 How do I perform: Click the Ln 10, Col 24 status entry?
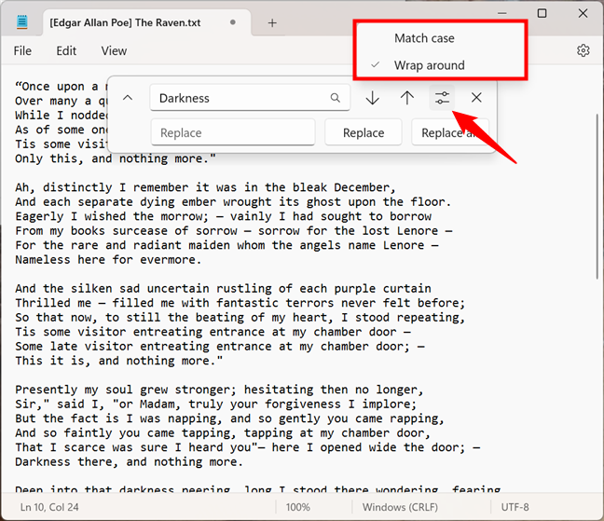click(49, 507)
